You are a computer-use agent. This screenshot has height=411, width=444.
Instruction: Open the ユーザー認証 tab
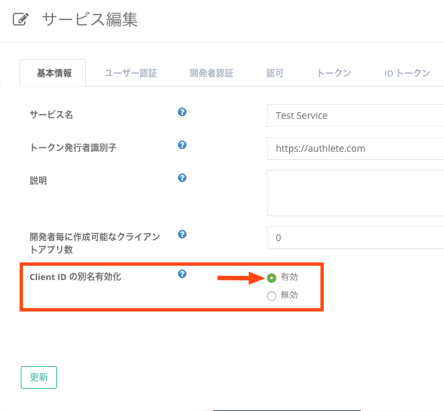131,73
